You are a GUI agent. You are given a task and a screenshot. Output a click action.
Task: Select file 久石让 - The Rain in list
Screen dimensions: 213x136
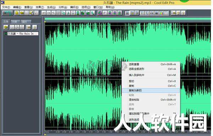[21, 34]
